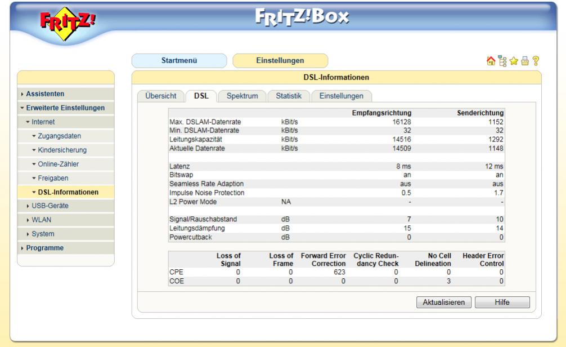The height and width of the screenshot is (347, 566).
Task: Click the Signal/Rauschabstand label
Action: 203,219
